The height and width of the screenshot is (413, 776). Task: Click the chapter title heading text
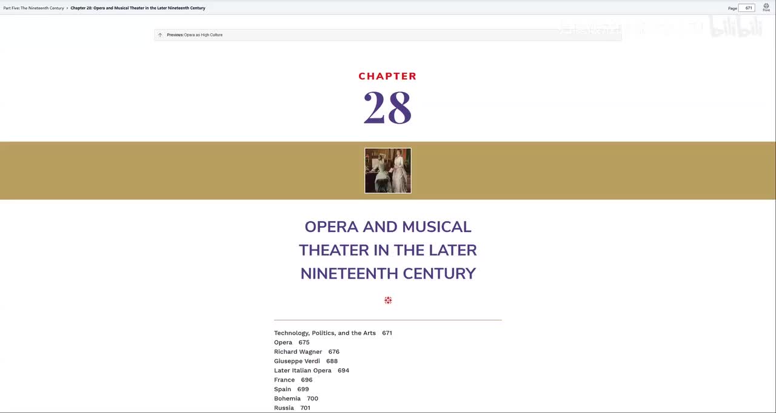(388, 250)
